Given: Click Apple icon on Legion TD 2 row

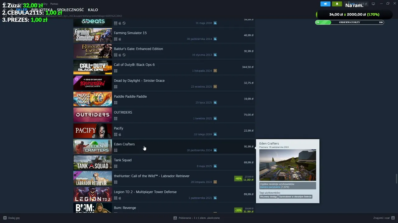Looking at the screenshot, I should 120,198.
